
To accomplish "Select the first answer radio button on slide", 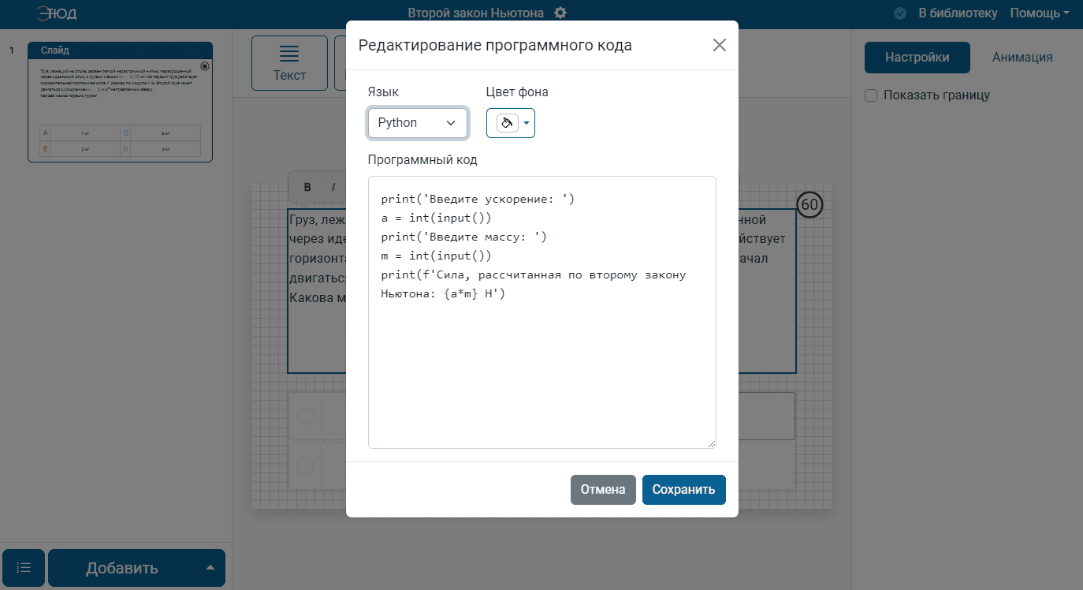I will coord(306,416).
